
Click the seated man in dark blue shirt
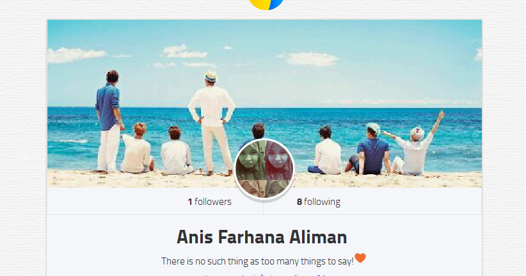tap(369, 150)
